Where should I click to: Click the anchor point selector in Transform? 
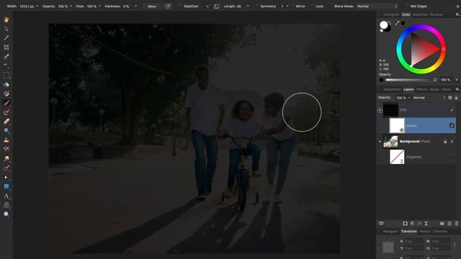(388, 247)
